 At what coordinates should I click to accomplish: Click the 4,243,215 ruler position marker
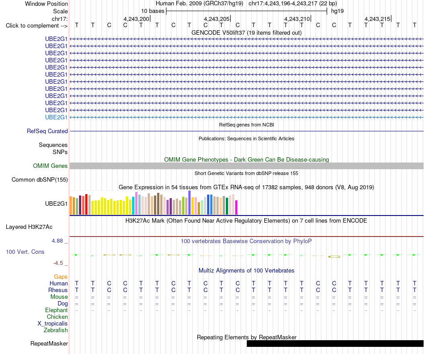click(x=378, y=19)
